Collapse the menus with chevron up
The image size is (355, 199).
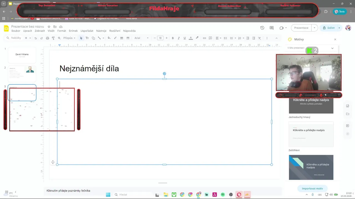coord(277,38)
